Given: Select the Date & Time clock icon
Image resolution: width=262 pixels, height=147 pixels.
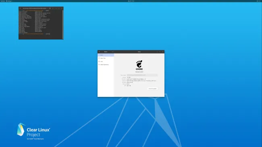Looking at the screenshot, I should point(99,58).
